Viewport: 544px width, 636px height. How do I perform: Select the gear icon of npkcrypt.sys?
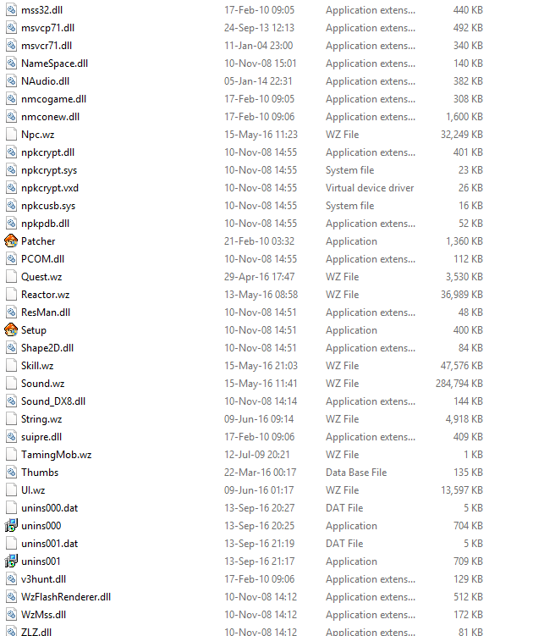pyautogui.click(x=11, y=170)
